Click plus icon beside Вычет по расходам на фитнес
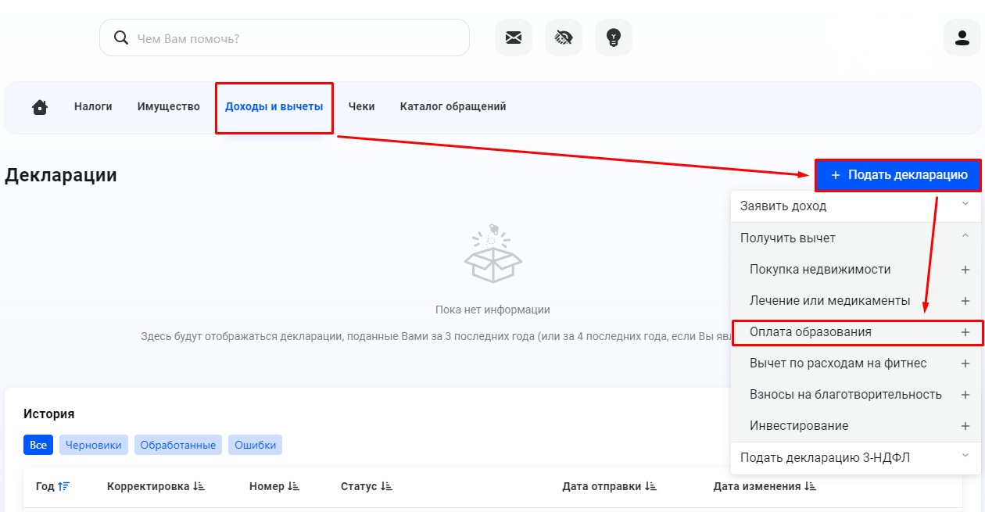This screenshot has width=985, height=512. 965,363
